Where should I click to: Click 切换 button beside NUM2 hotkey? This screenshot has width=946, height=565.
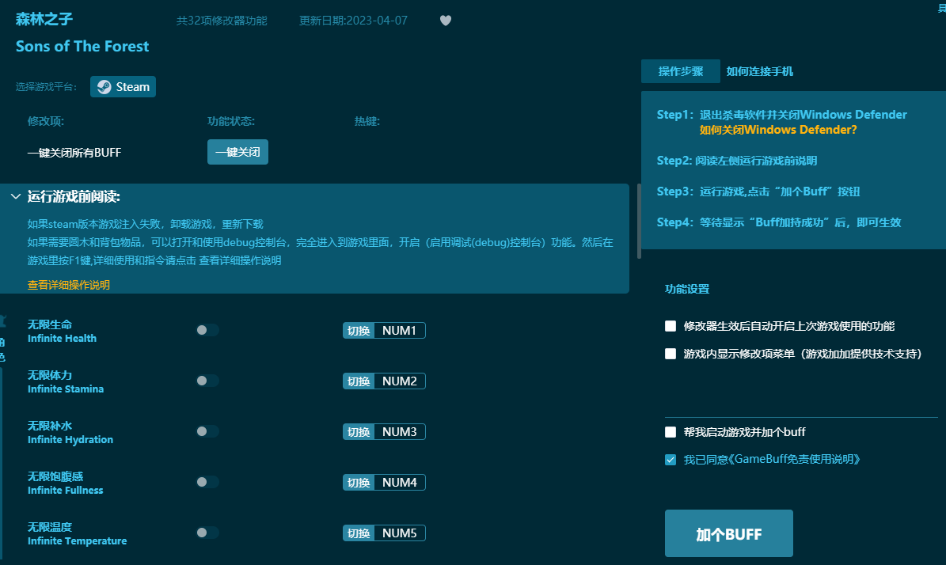(x=359, y=381)
